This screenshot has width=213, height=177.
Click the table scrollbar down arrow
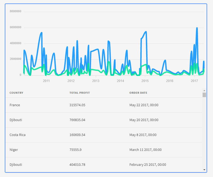(x=204, y=170)
